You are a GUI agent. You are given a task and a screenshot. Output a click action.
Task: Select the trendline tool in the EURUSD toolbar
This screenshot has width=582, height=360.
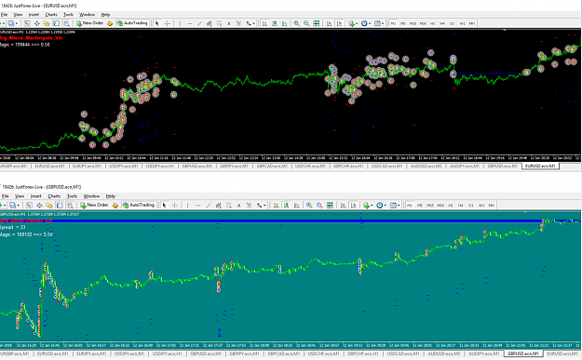tap(199, 23)
